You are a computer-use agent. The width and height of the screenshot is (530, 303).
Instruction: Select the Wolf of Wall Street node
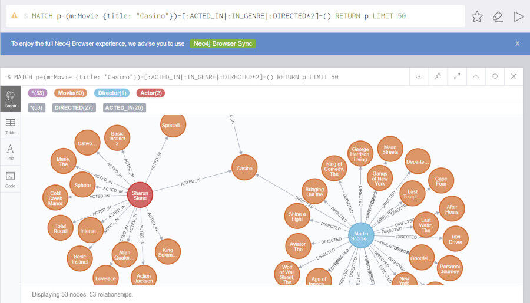pos(287,274)
